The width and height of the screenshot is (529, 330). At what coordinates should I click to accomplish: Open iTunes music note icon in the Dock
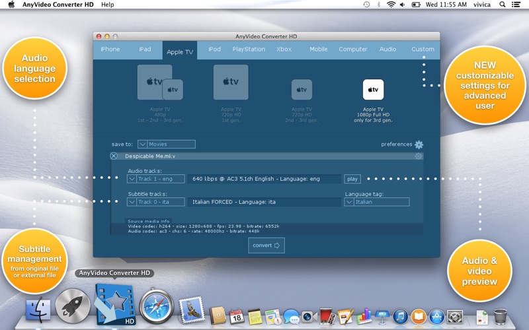400,317
